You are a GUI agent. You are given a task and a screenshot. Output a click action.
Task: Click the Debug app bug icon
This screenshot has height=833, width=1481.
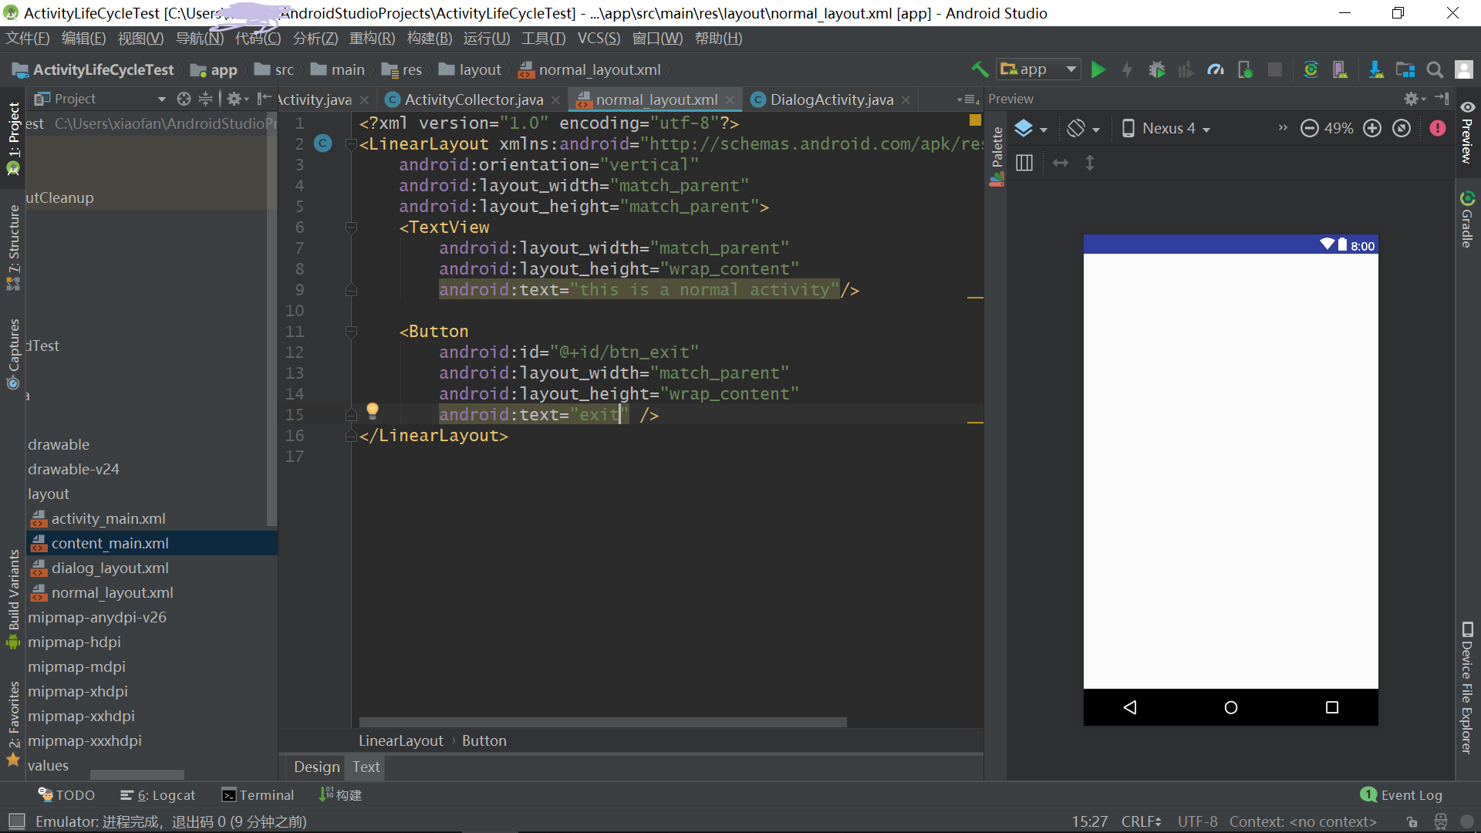pos(1156,70)
